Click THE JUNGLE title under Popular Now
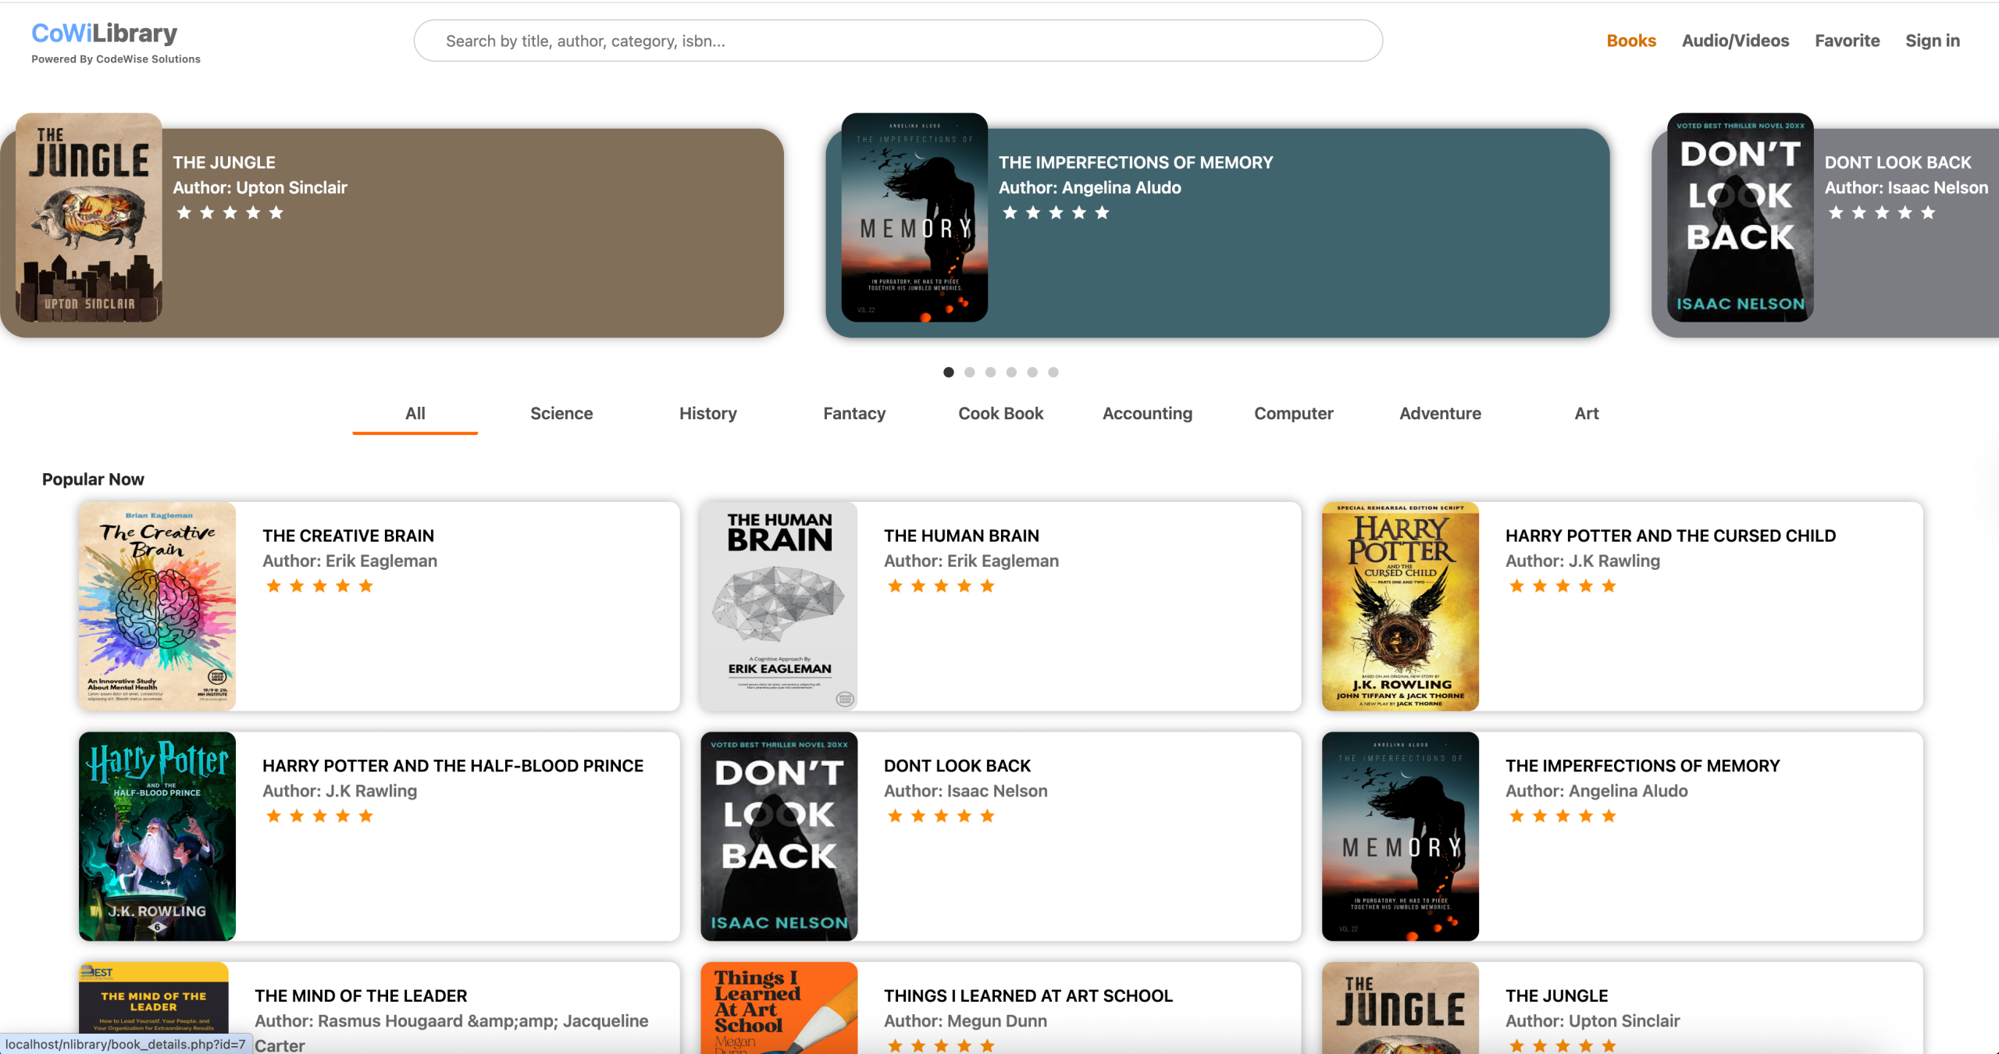1999x1054 pixels. tap(1557, 995)
